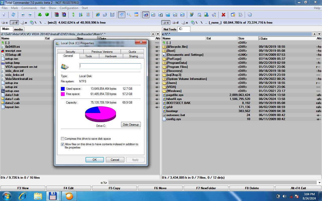Expand the command line history dropdown

point(319,183)
